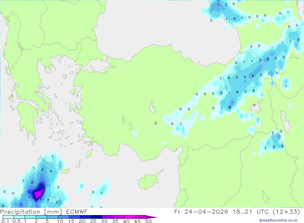Click the 'Precipitation' title word
This screenshot has height=223, width=304.
(x=20, y=211)
